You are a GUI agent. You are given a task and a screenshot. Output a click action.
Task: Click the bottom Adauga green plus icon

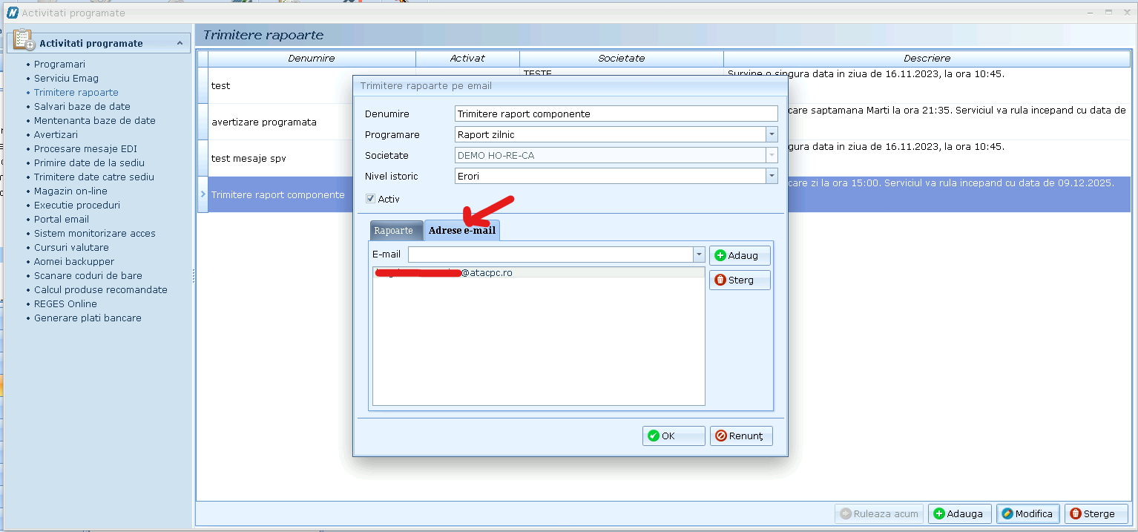tap(939, 513)
